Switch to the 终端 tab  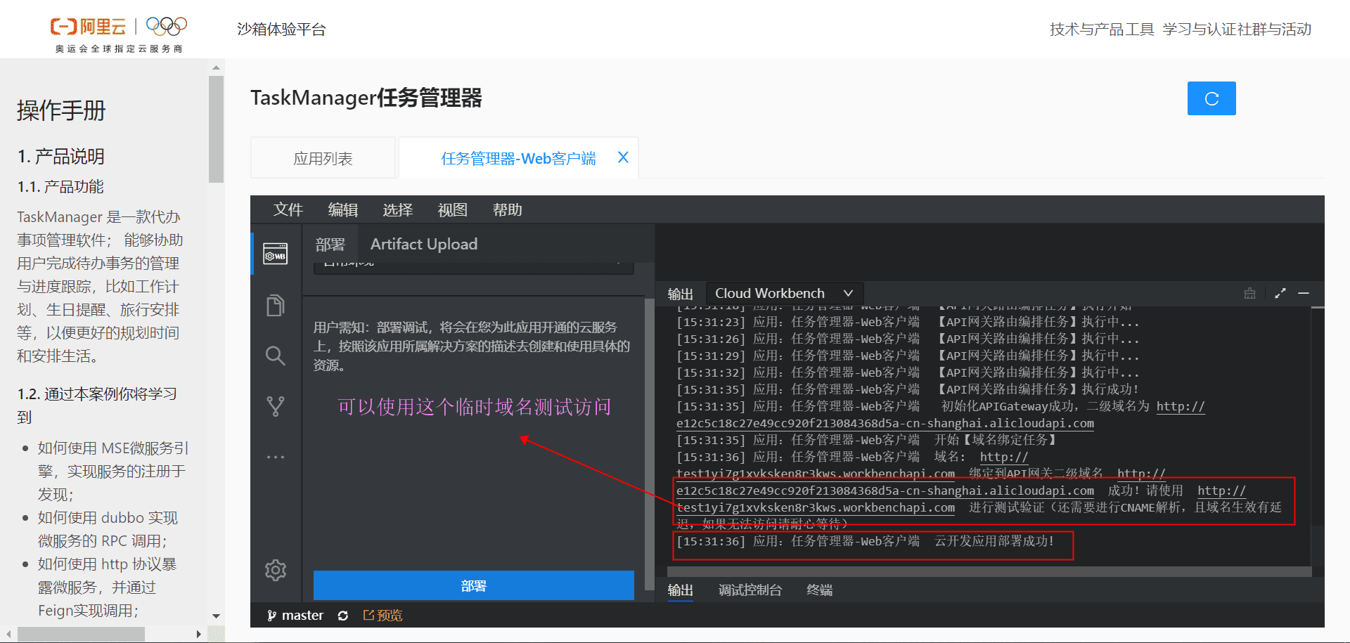tap(818, 590)
